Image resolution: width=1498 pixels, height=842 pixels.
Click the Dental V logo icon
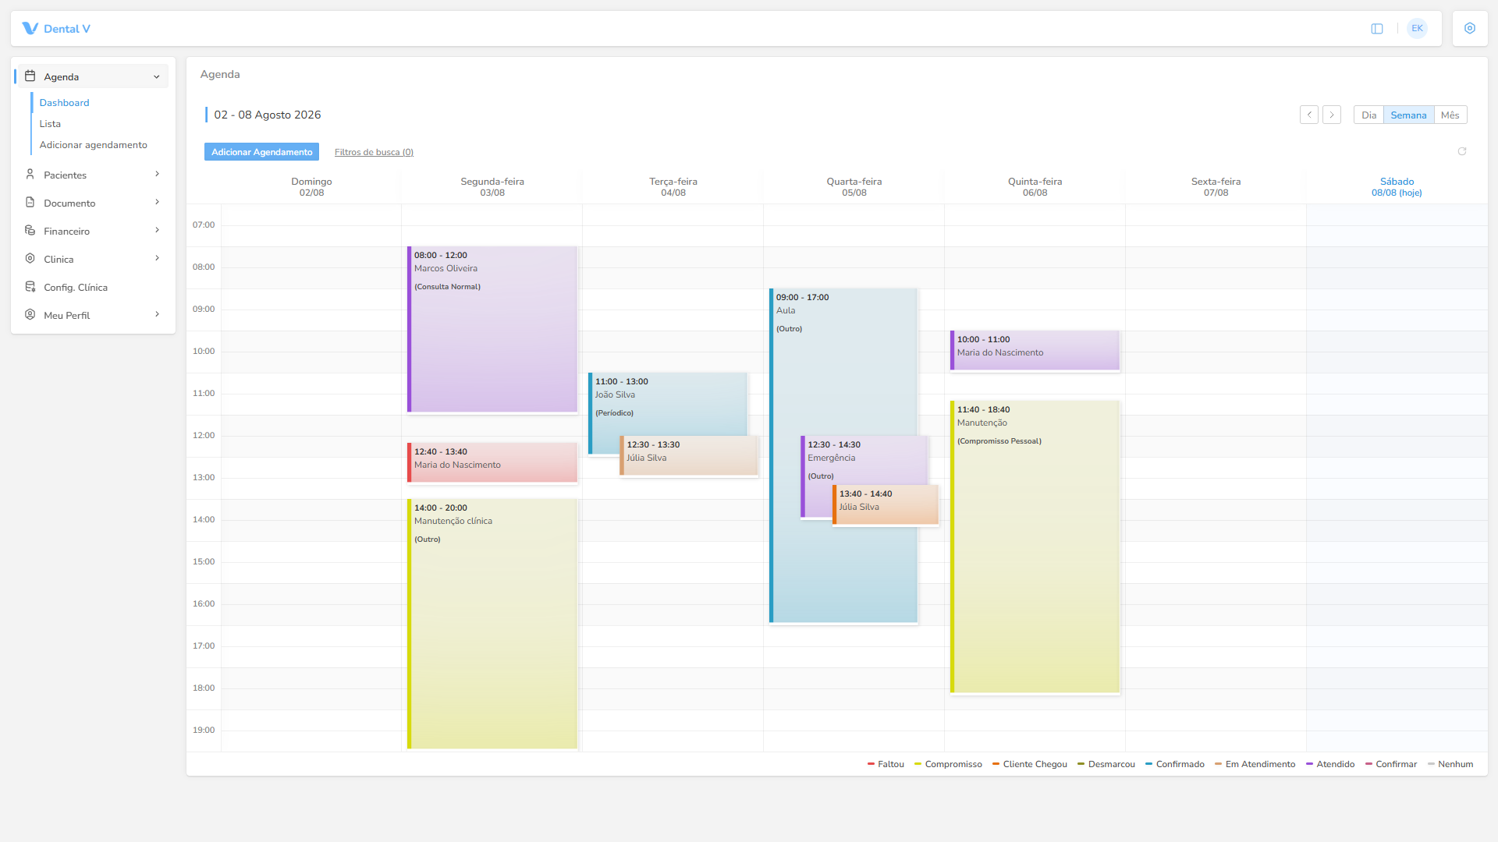pos(30,29)
